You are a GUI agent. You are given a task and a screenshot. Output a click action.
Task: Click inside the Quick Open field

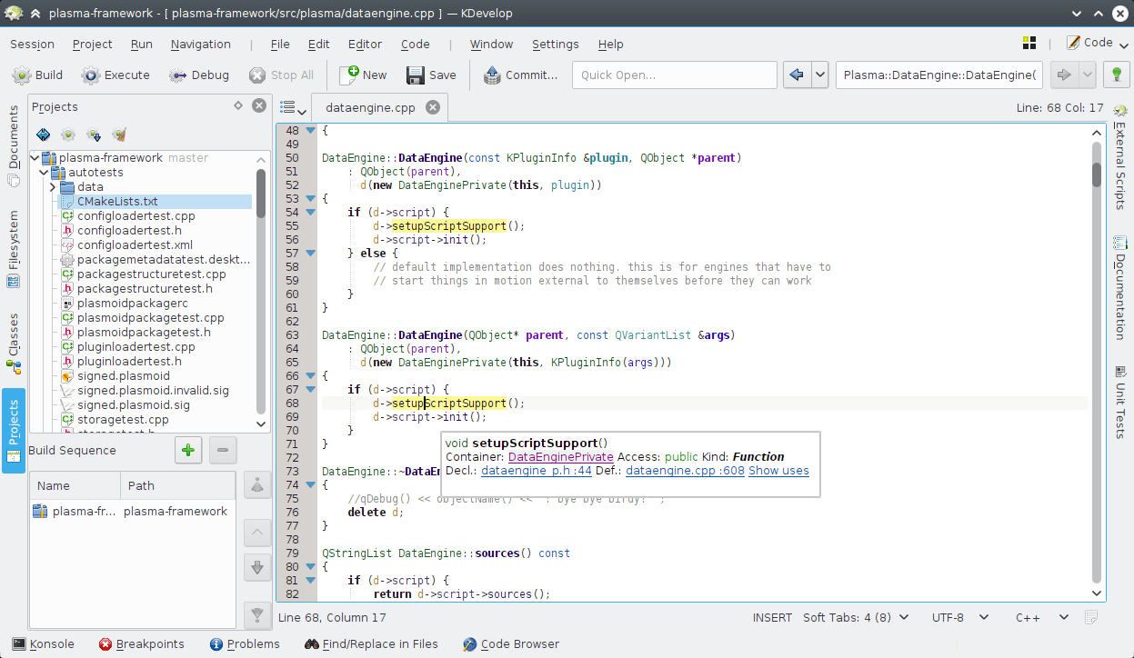click(673, 75)
